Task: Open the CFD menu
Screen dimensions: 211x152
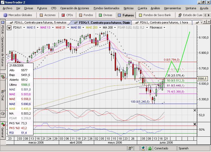Action: 54,8
